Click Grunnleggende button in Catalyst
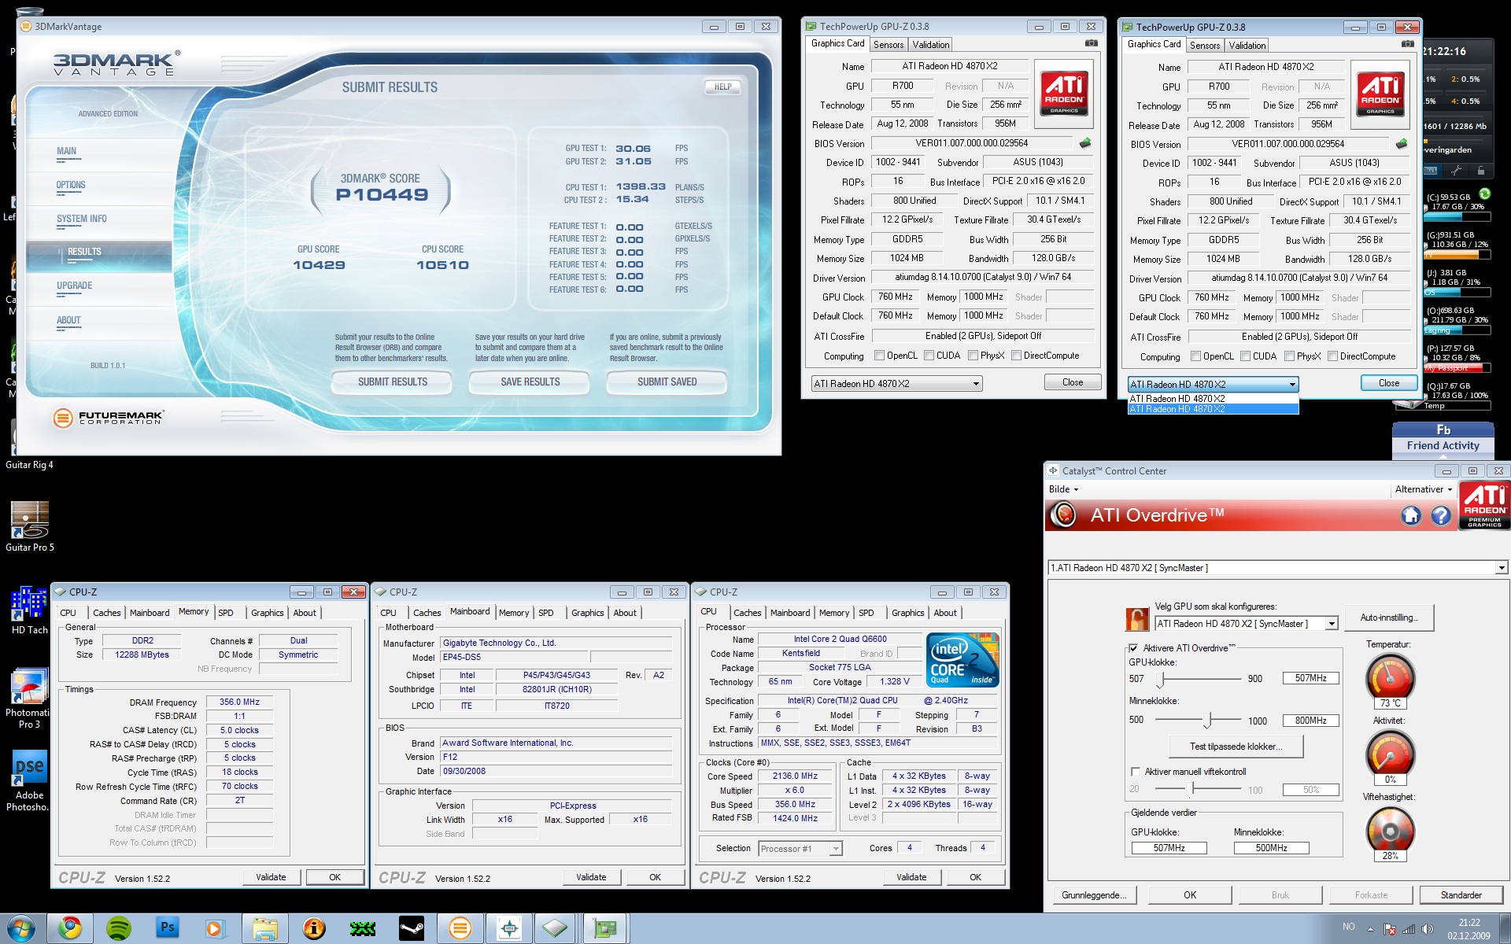 (1094, 895)
